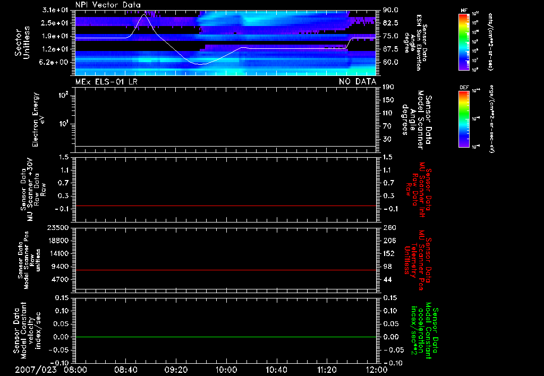544x376 pixels.
Task: Click the 190 scanner angle value
Action: [388, 87]
